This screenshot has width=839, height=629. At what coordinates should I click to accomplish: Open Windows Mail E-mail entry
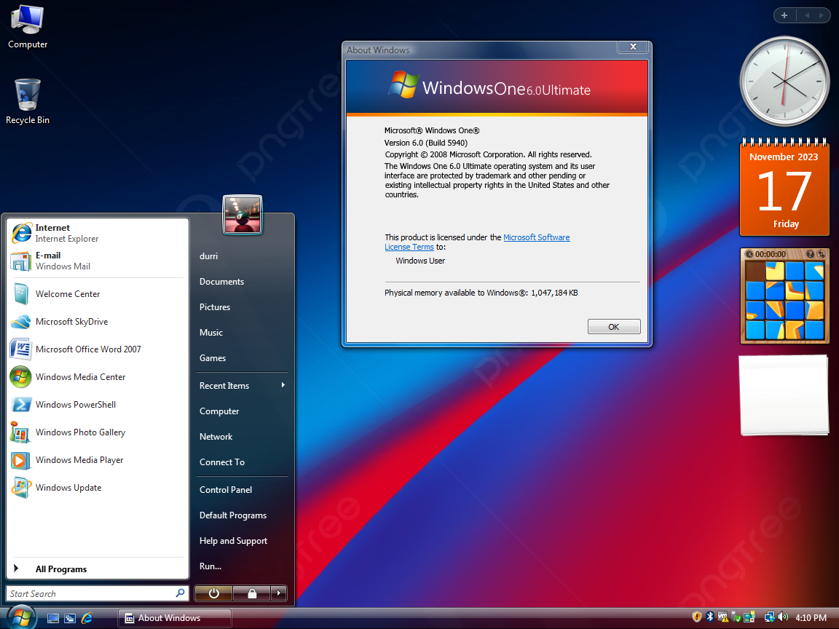98,261
